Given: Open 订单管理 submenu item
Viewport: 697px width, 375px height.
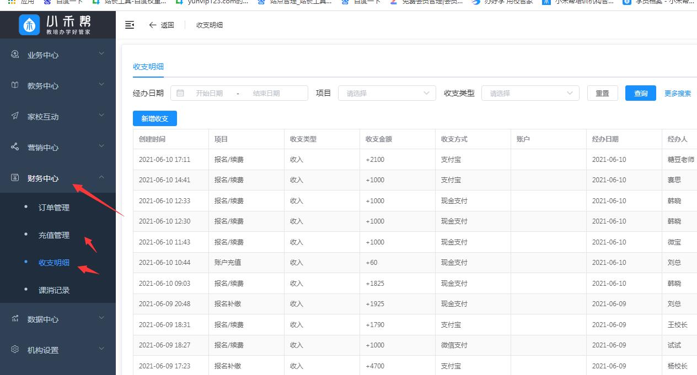Looking at the screenshot, I should point(54,208).
